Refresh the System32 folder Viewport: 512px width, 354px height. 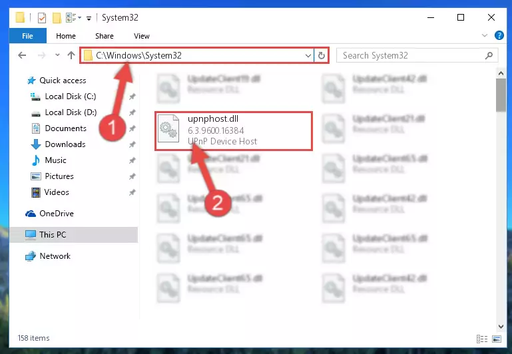click(x=322, y=55)
